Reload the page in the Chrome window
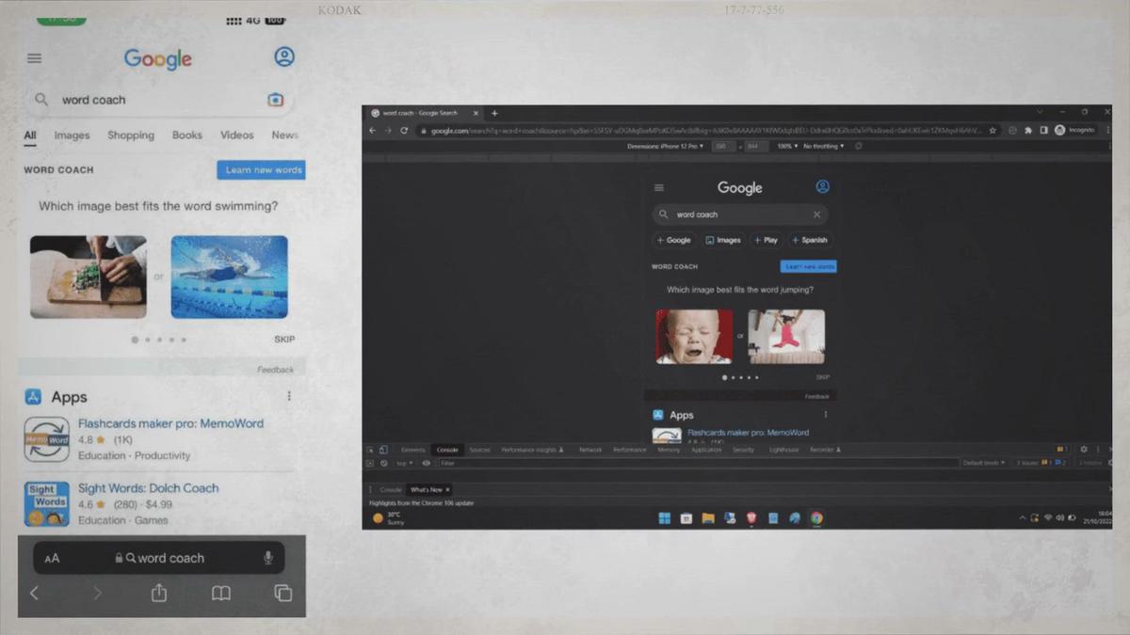 404,131
